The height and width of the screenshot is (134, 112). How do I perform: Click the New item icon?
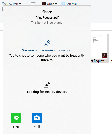[4, 4]
